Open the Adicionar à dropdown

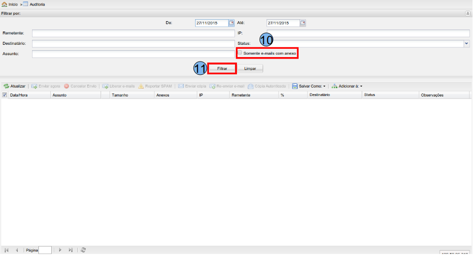coord(347,86)
